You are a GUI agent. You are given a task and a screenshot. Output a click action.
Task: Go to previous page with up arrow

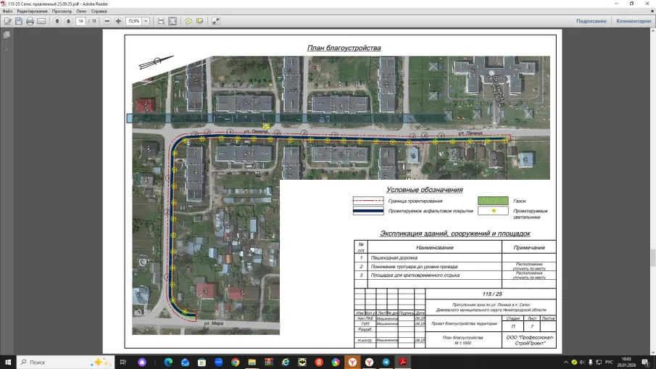pos(57,21)
